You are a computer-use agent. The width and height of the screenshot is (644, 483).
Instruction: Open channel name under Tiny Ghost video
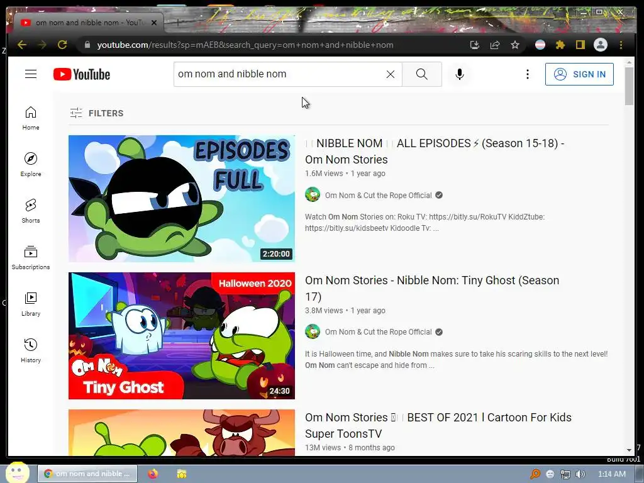378,332
